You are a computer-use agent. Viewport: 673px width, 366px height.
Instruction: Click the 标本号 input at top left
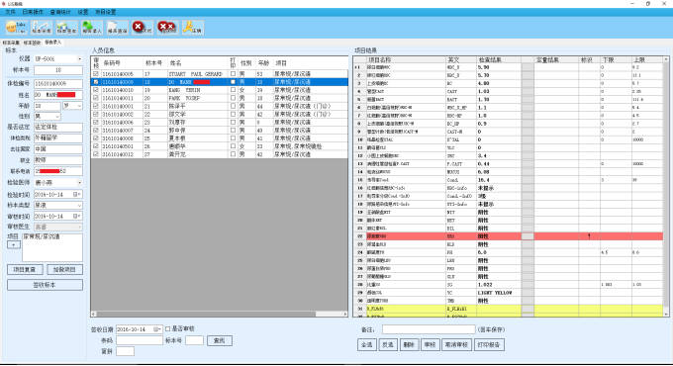coord(58,70)
